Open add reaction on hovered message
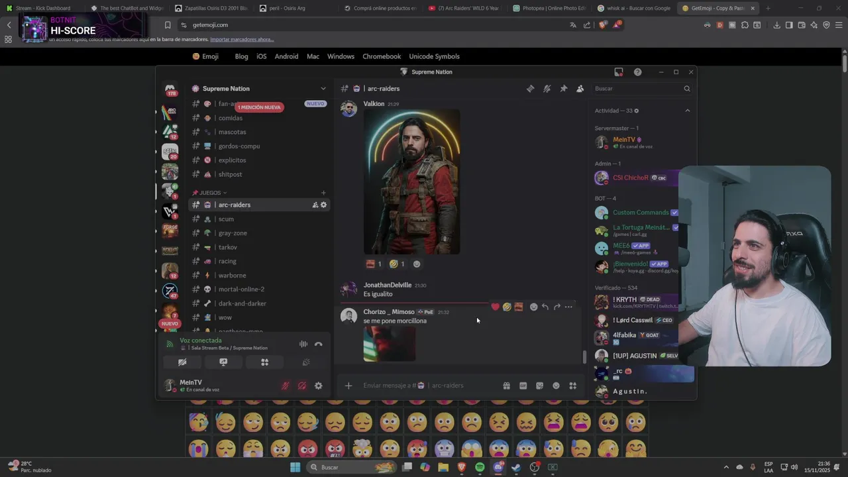 coord(533,307)
